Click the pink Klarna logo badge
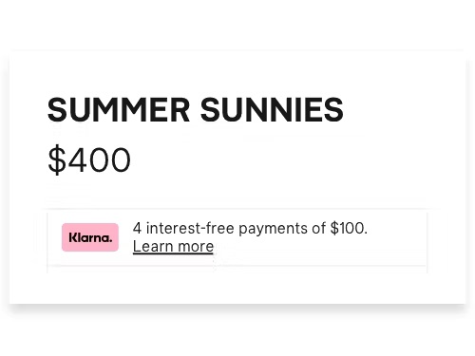 [90, 237]
